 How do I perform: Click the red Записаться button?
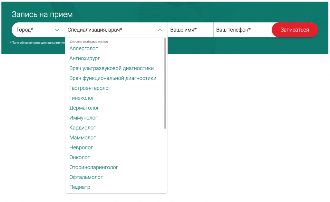tap(295, 30)
